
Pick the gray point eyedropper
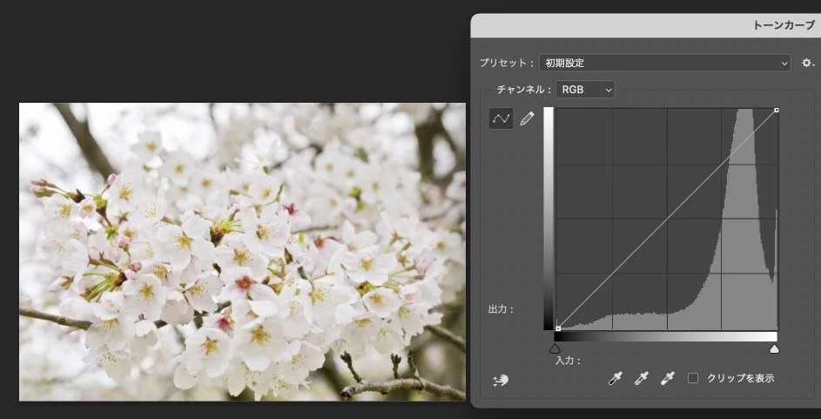coord(641,378)
